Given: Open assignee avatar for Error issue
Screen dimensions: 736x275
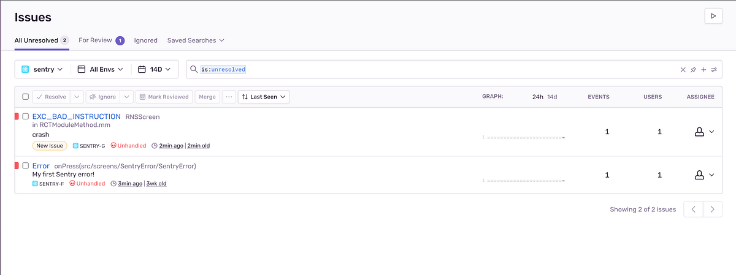Looking at the screenshot, I should [x=699, y=175].
